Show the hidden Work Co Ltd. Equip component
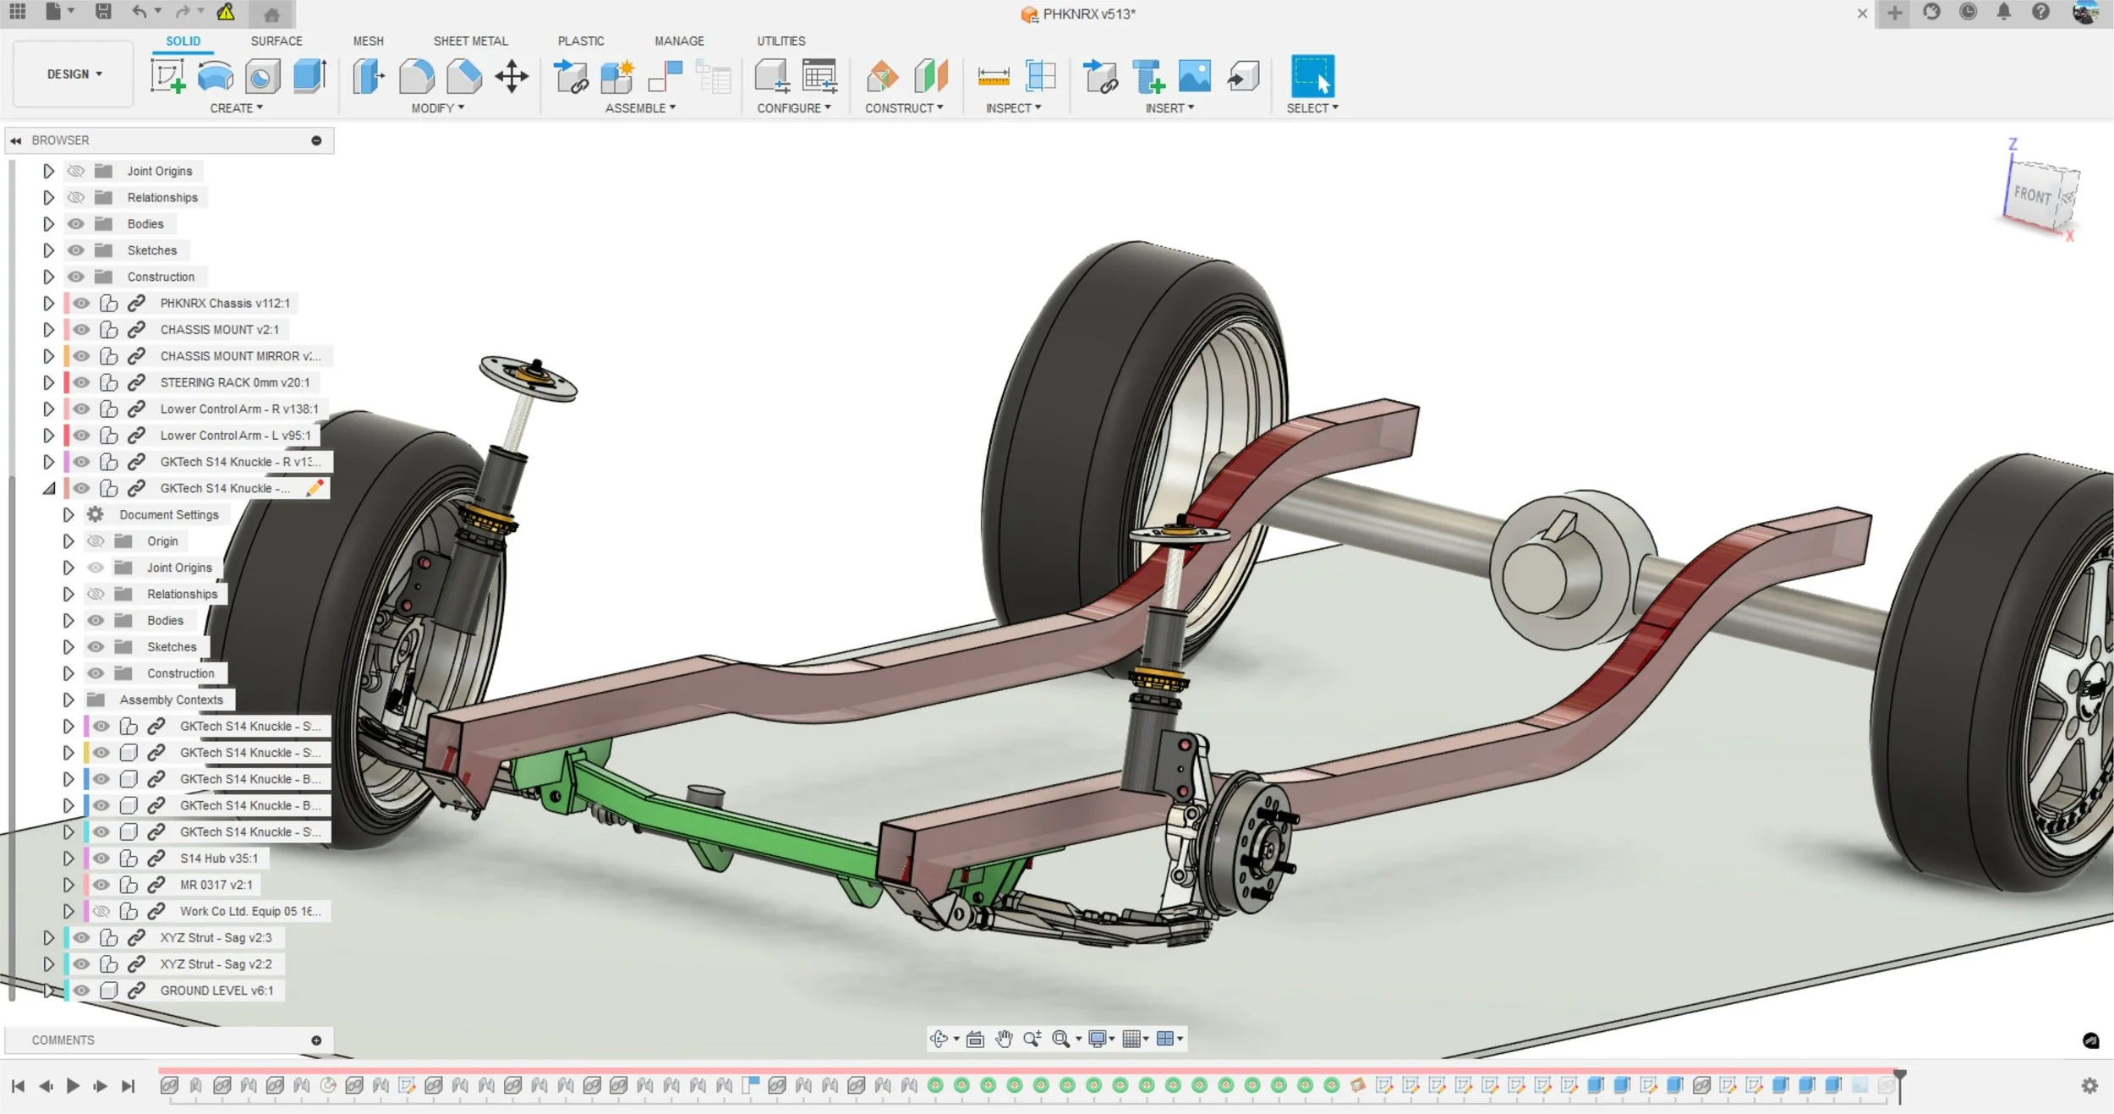 click(101, 911)
